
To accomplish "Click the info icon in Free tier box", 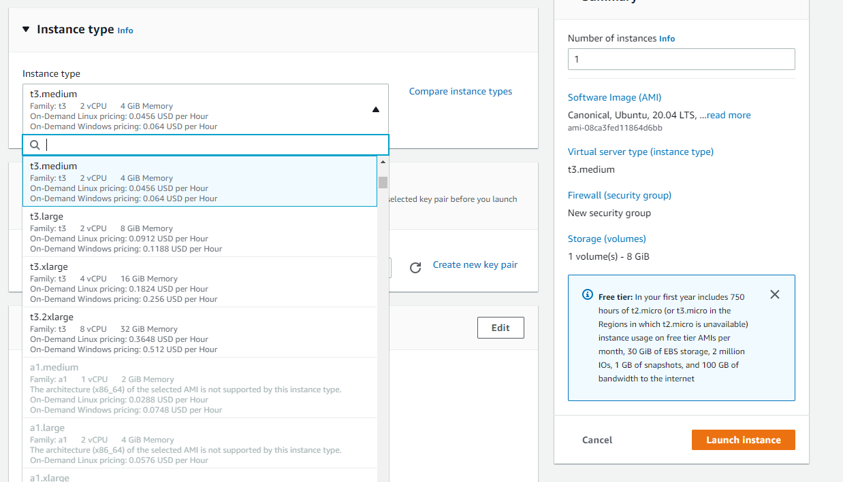I will [587, 295].
